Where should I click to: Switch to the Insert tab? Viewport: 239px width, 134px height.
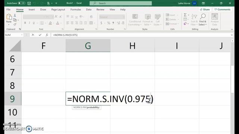[32, 10]
